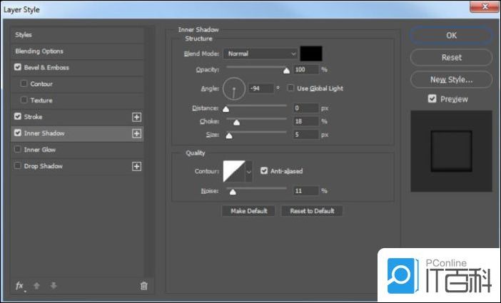Toggle Bevel & Emboss checkbox
This screenshot has height=303, width=501.
[18, 67]
